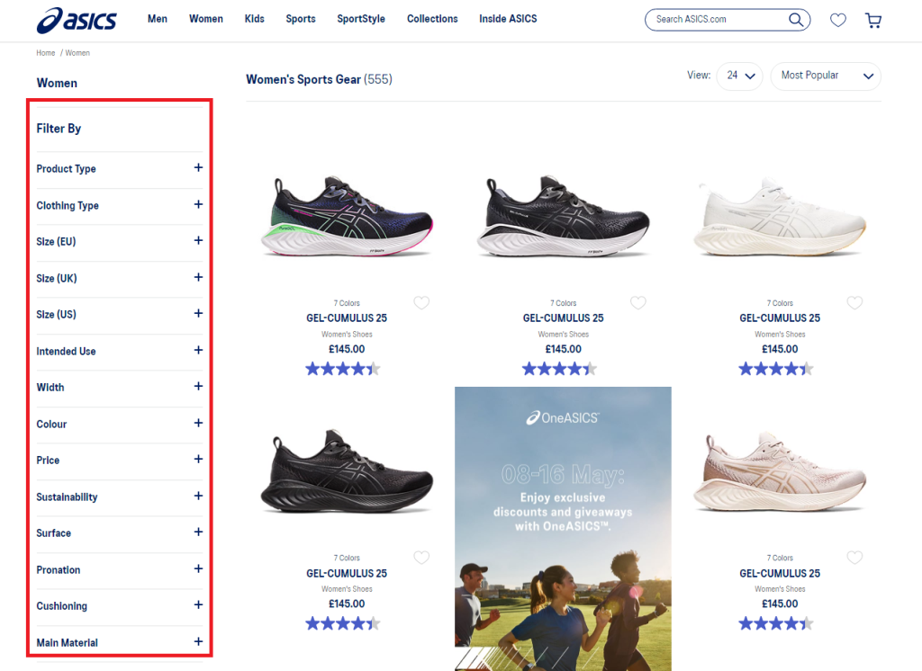
Task: Open the Most Popular sort dropdown
Action: click(826, 76)
